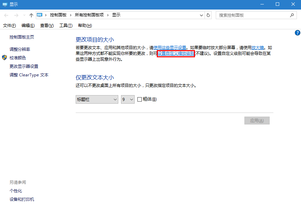Click the 设置自定义缩放级别 link
The width and height of the screenshot is (301, 208).
pyautogui.click(x=175, y=54)
